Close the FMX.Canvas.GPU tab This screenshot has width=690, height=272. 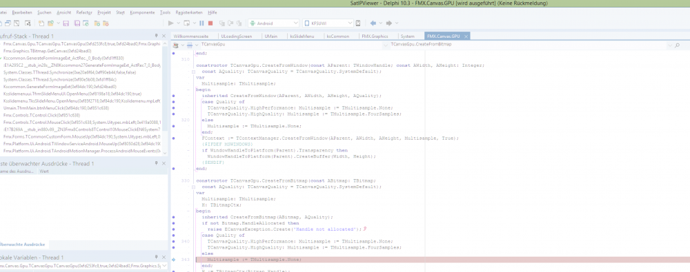(x=466, y=36)
